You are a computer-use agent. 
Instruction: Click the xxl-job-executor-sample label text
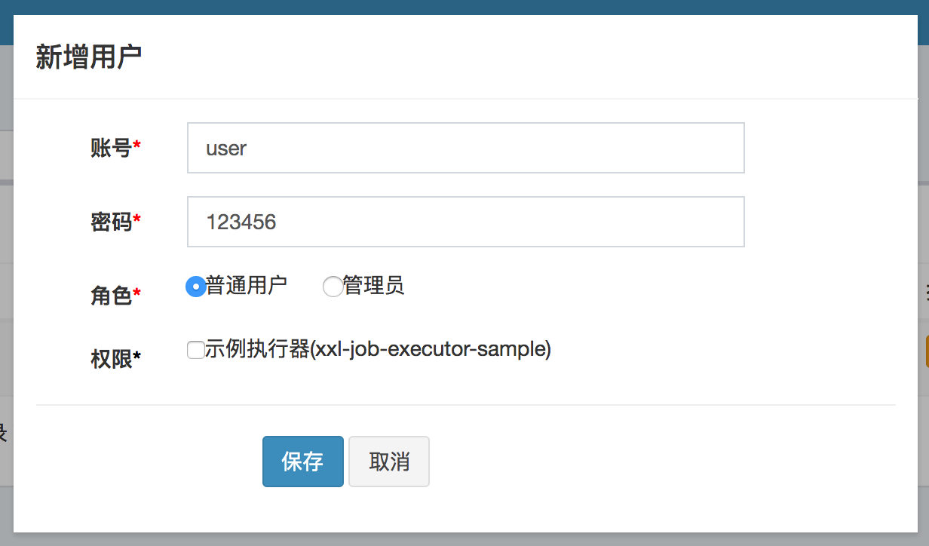point(379,349)
